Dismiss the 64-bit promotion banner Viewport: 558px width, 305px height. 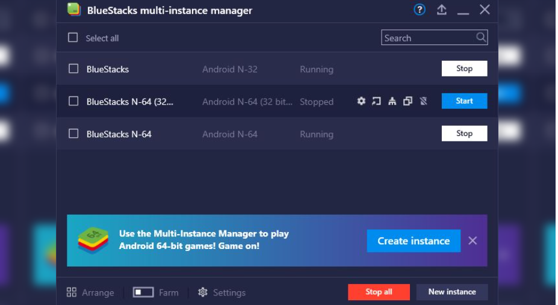[473, 241]
